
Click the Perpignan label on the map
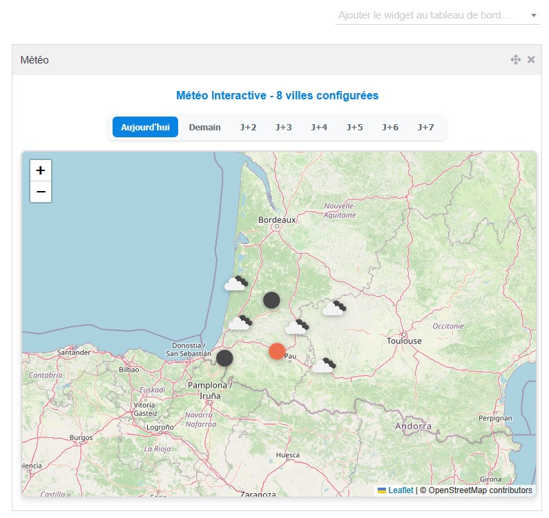(x=495, y=418)
